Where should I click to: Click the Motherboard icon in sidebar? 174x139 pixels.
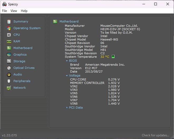(x=9, y=48)
